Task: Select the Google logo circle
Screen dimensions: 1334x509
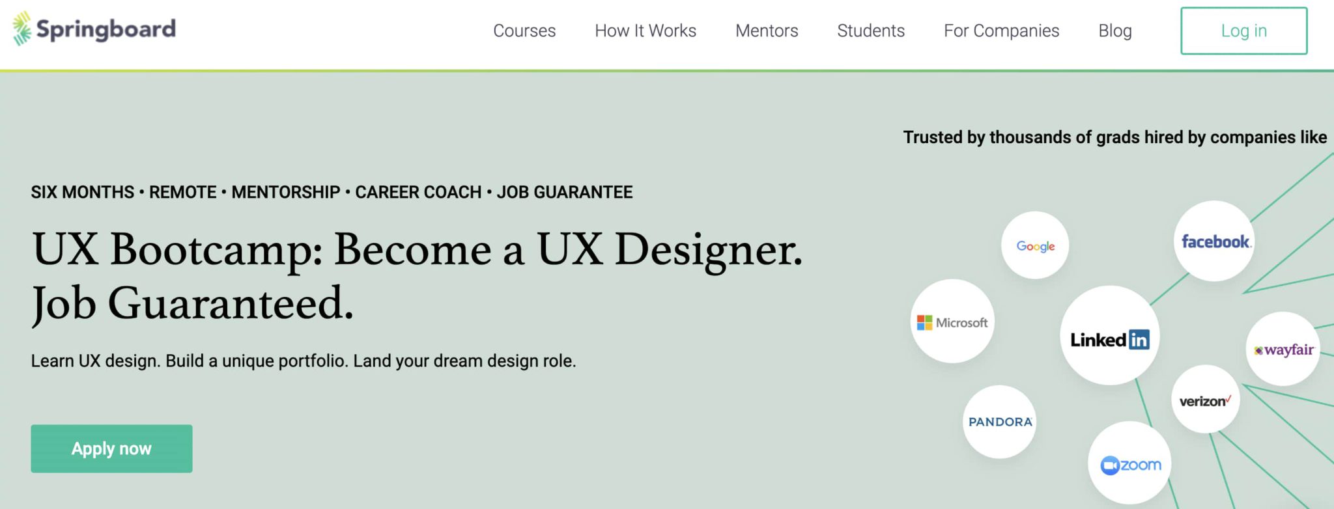Action: (x=1035, y=245)
